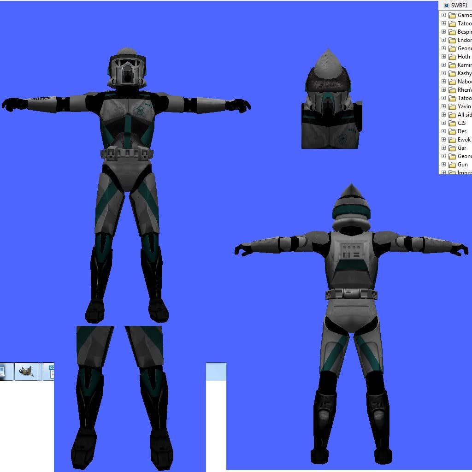Select the RhenV folder icon

tap(452, 90)
